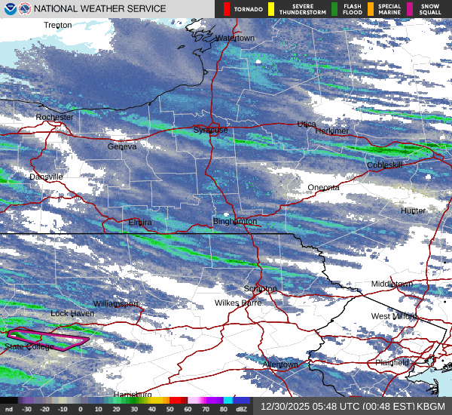The height and width of the screenshot is (415, 452).
Task: Select the snow squall warning polygon near State College
Action: (x=48, y=337)
